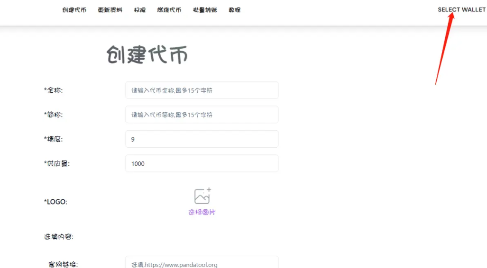Open the 教程 tutorial page
487x268 pixels.
[x=234, y=10]
